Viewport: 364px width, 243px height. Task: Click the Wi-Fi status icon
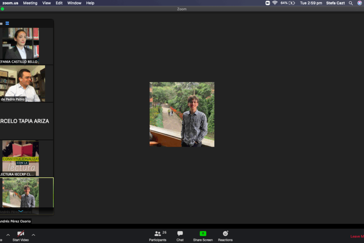coord(275,3)
